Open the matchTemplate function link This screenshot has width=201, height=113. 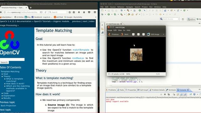click(x=81, y=50)
